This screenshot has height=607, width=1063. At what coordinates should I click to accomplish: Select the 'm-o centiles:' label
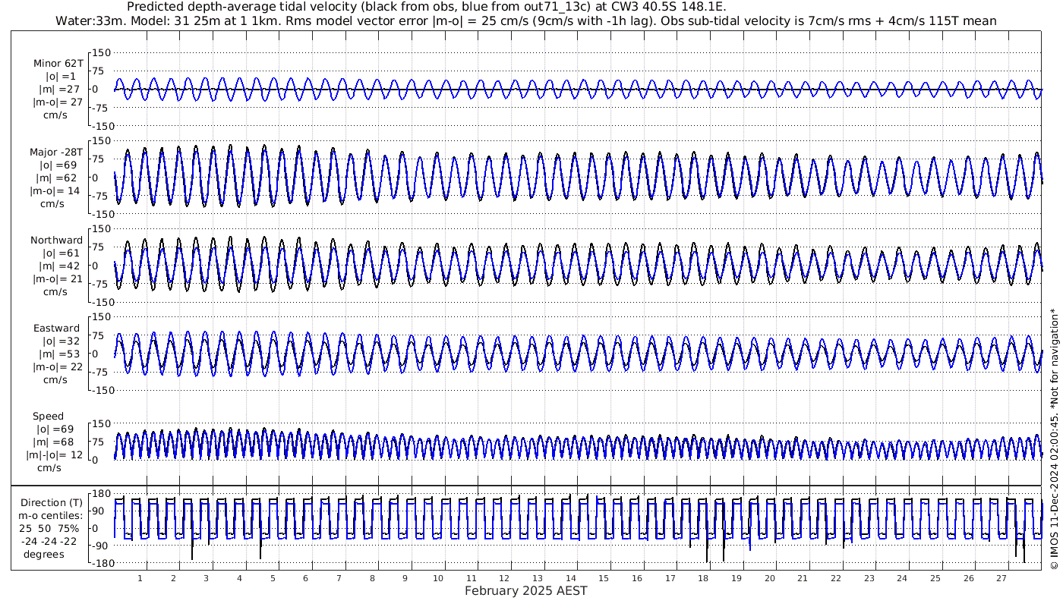(x=52, y=516)
